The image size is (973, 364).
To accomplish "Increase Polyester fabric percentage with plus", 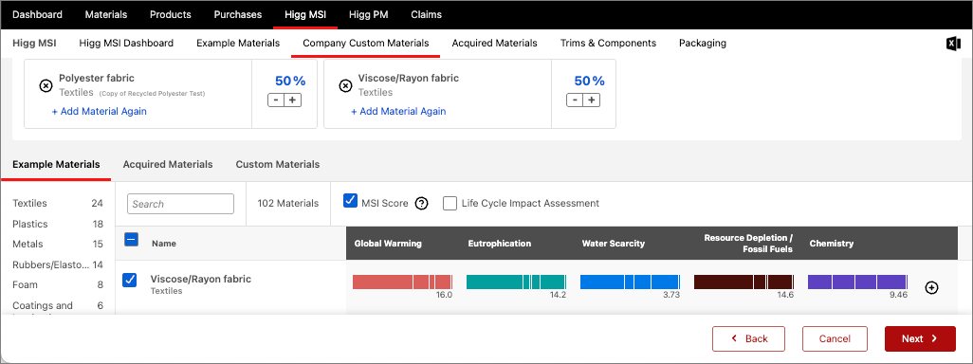I will click(293, 100).
